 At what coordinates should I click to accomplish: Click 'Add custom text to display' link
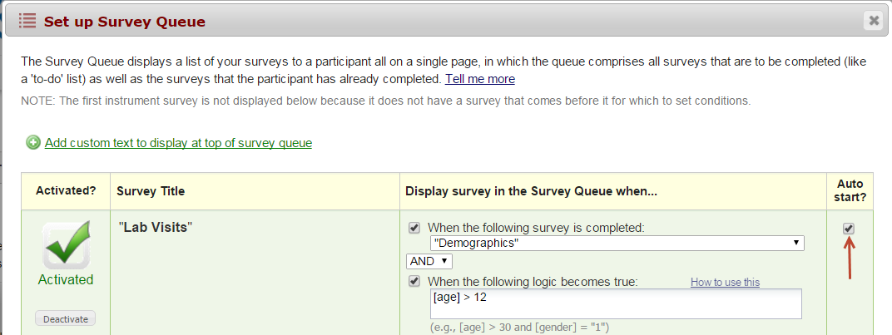tap(178, 143)
